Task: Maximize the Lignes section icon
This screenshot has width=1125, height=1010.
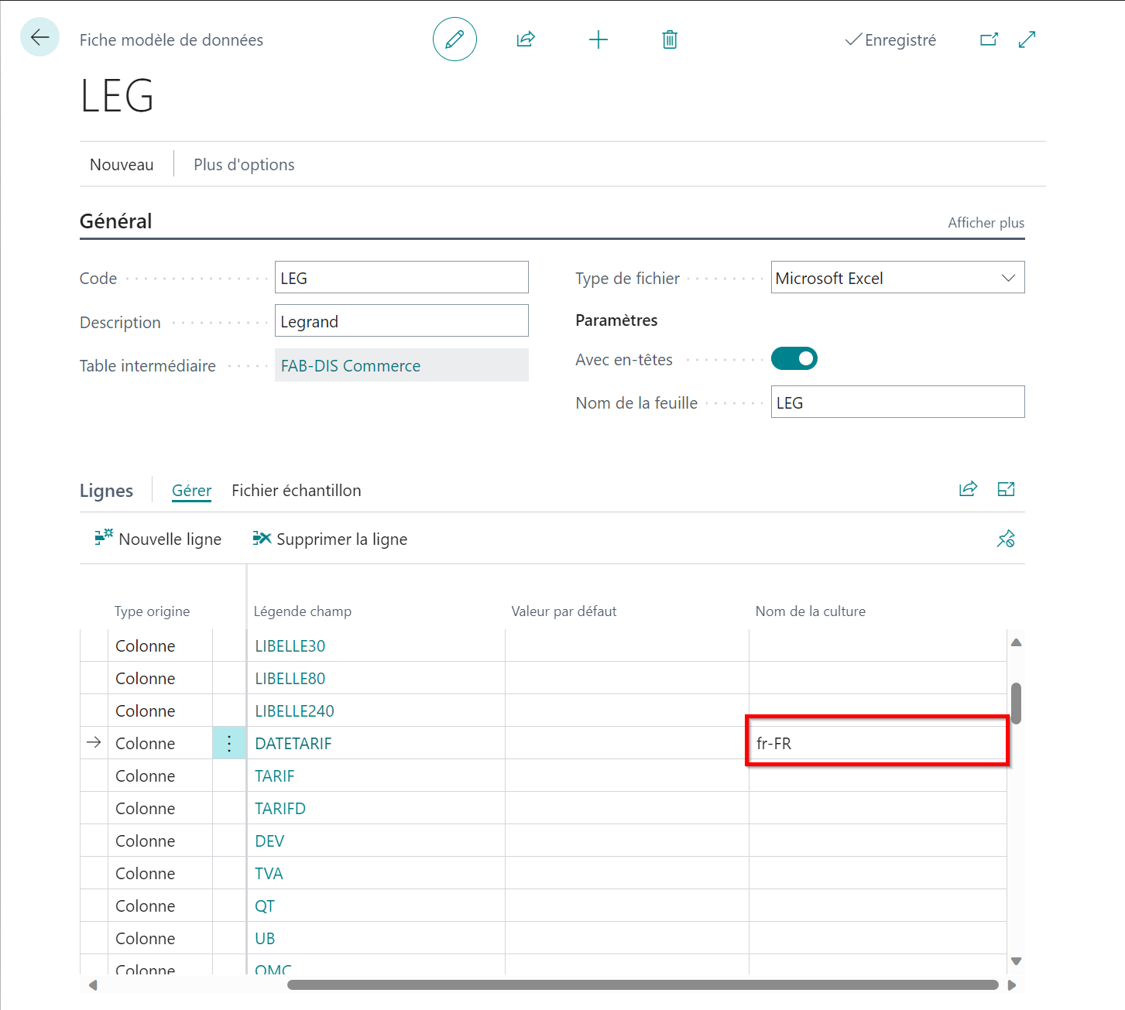Action: pos(1006,489)
